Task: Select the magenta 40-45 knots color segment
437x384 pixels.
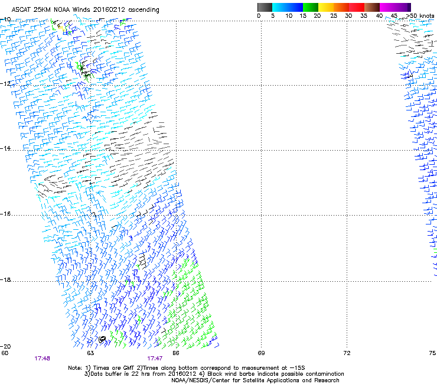Action: pos(387,7)
